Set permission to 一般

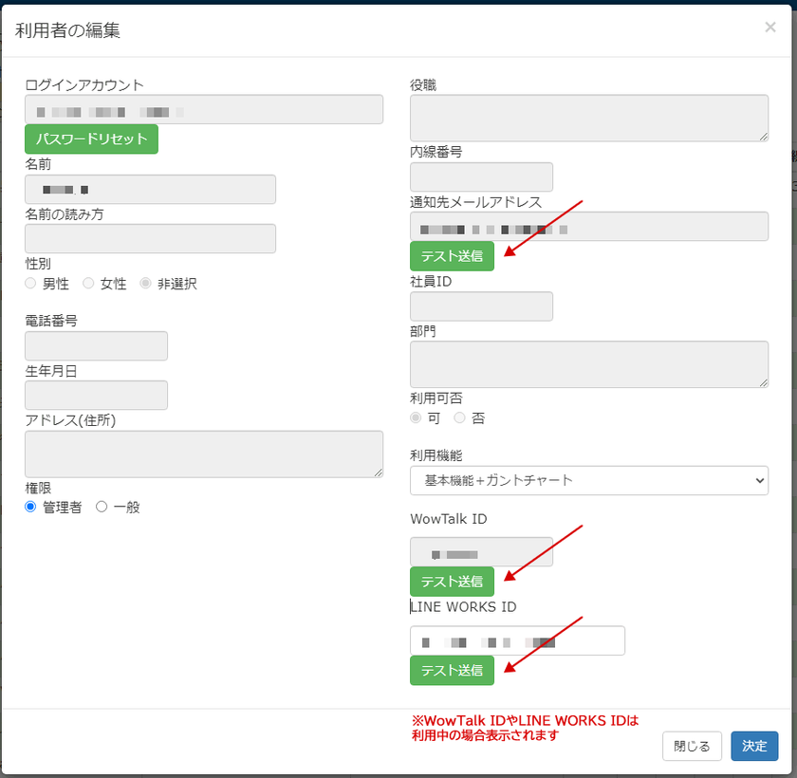click(x=102, y=507)
